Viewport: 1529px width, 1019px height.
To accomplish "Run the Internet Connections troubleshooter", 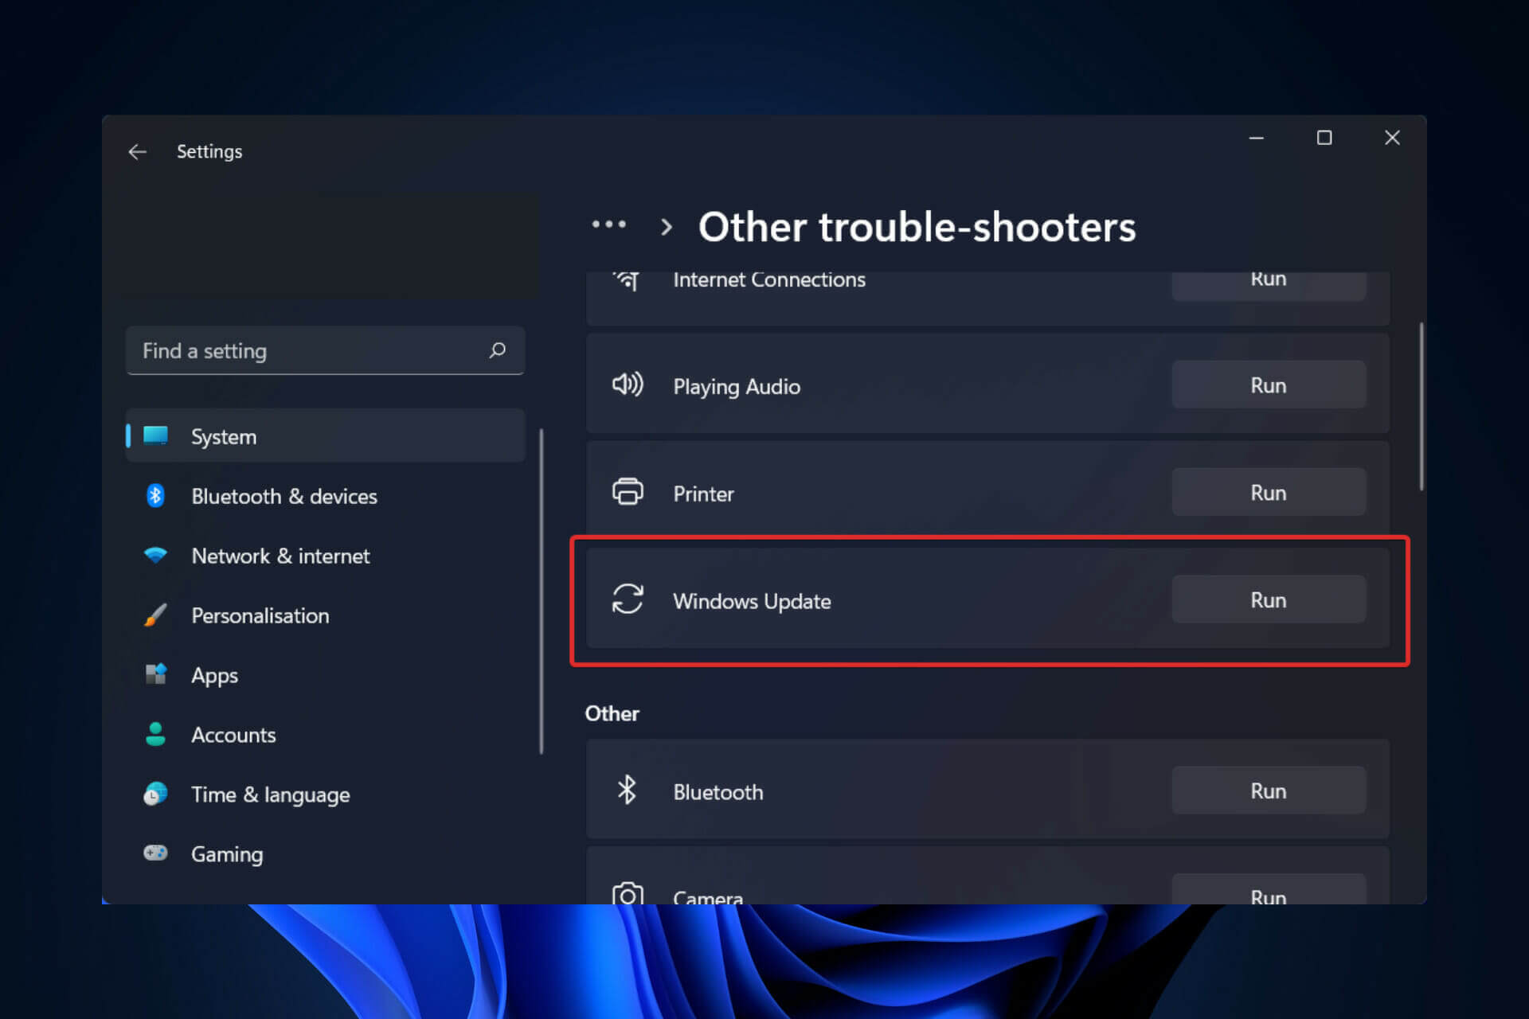I will [1269, 285].
